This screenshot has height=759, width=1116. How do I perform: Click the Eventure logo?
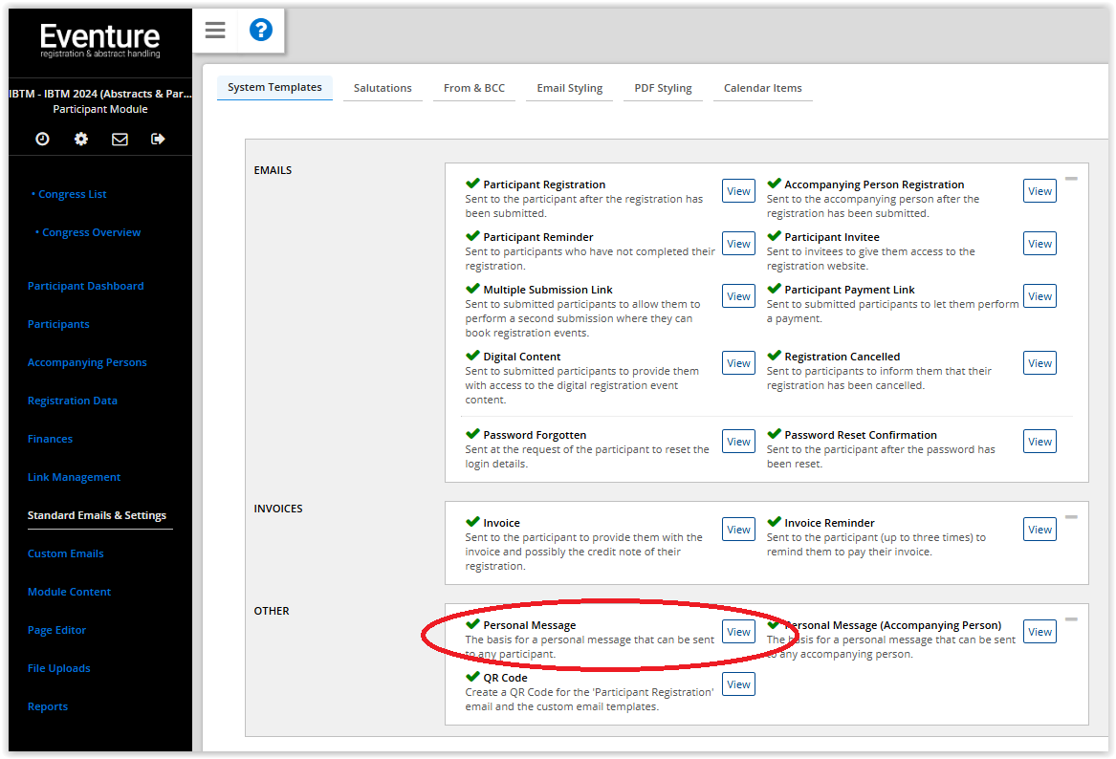(x=100, y=40)
